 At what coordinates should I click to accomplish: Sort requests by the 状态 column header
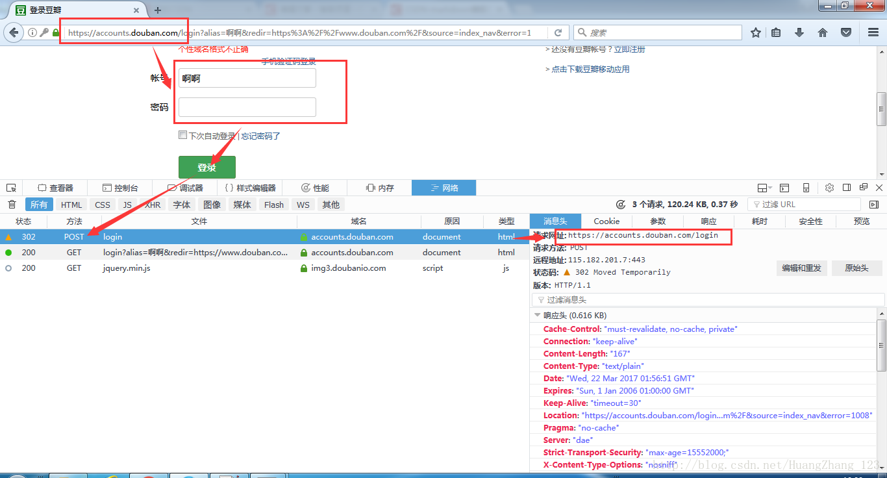click(x=23, y=221)
